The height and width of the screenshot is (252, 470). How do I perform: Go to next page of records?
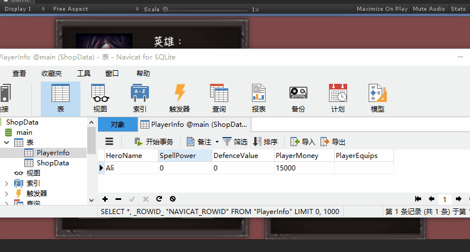coord(458,199)
